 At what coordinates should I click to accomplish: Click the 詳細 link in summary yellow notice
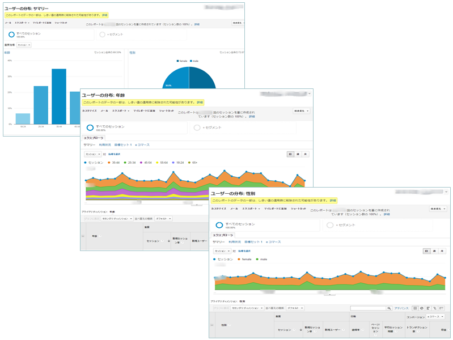pyautogui.click(x=104, y=15)
